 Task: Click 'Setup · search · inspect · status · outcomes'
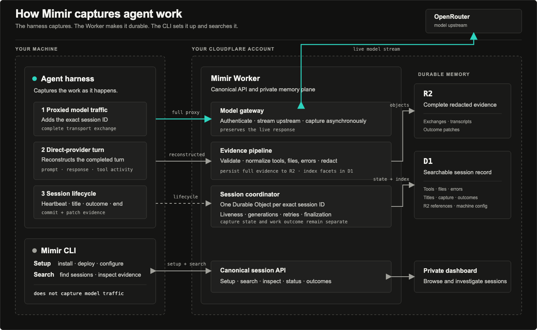coord(276,281)
